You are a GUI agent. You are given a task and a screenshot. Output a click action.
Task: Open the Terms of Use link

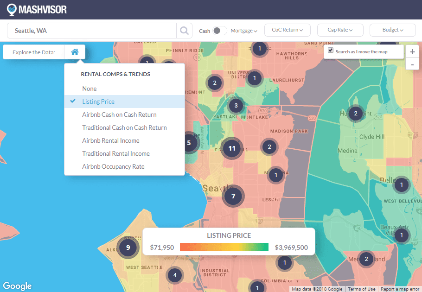[x=362, y=289]
